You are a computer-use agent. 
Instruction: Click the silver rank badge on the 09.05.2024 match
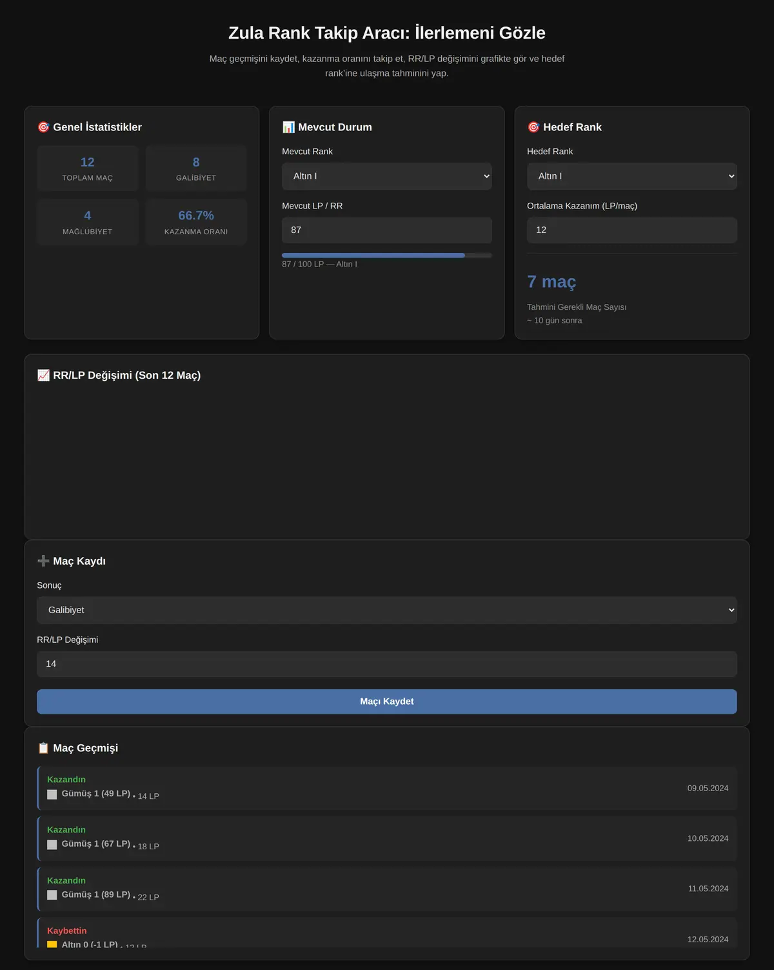(52, 794)
